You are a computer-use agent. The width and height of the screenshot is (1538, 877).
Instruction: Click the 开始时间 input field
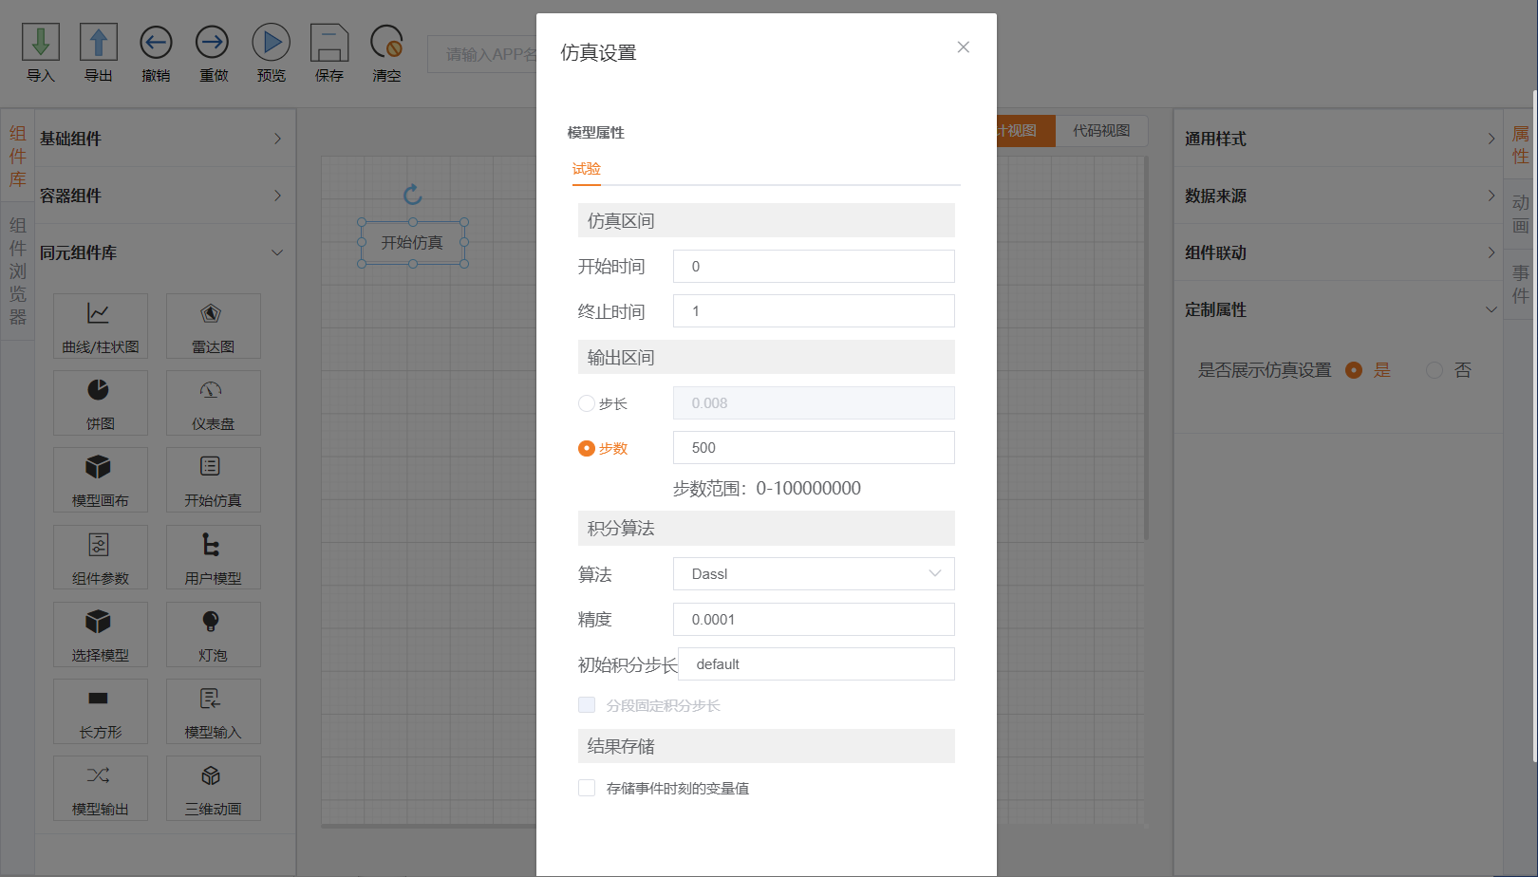814,266
